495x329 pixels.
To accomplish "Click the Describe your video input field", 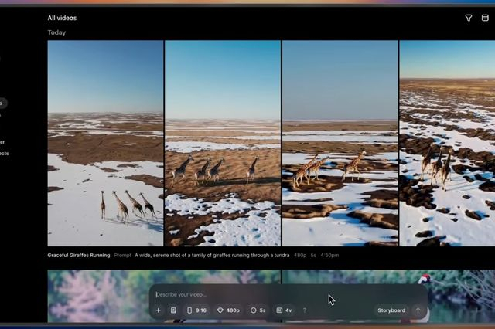I will [240, 294].
